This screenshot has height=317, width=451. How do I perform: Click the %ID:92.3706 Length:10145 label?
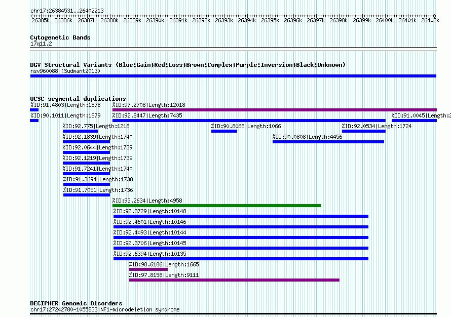coord(150,243)
